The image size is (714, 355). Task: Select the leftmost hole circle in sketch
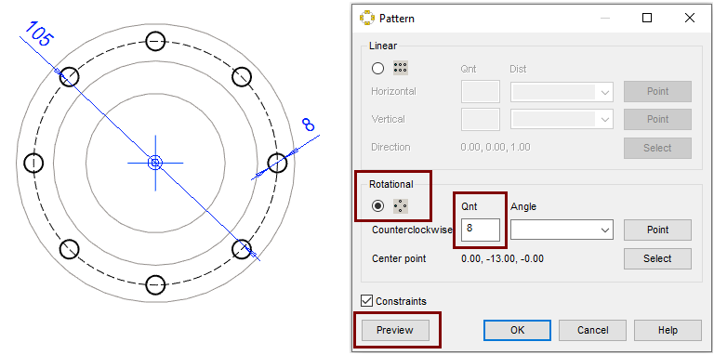pos(33,163)
